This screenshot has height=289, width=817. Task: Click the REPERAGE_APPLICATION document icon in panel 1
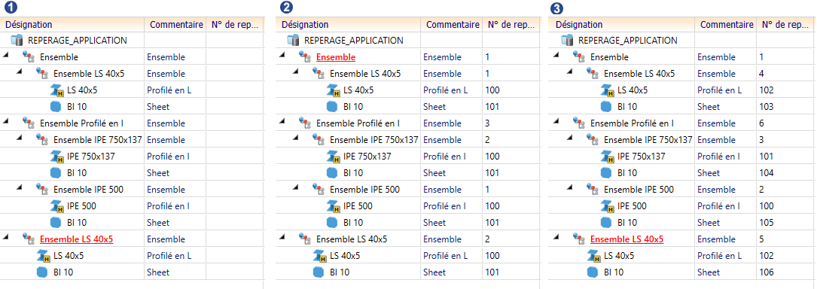pos(17,40)
